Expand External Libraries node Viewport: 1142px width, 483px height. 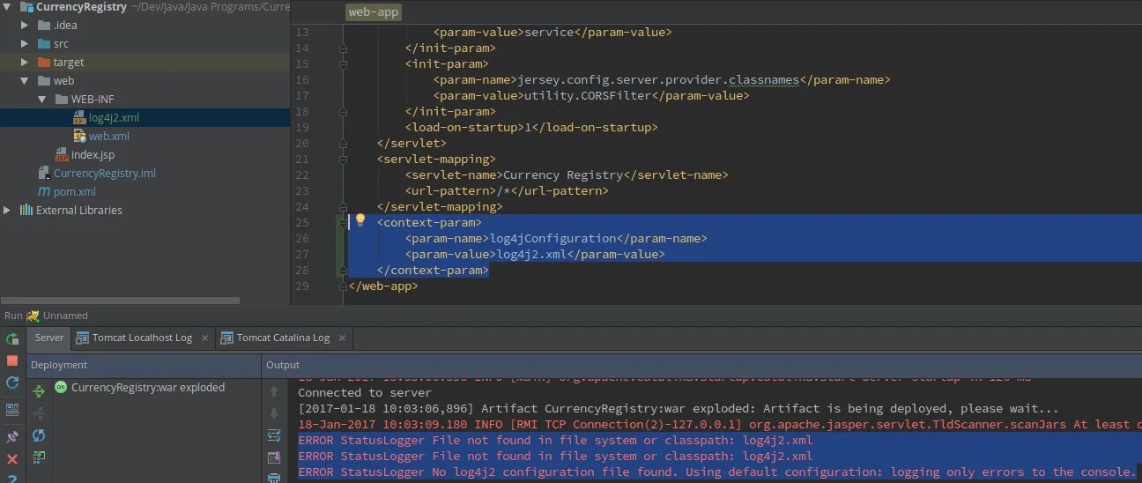point(8,210)
